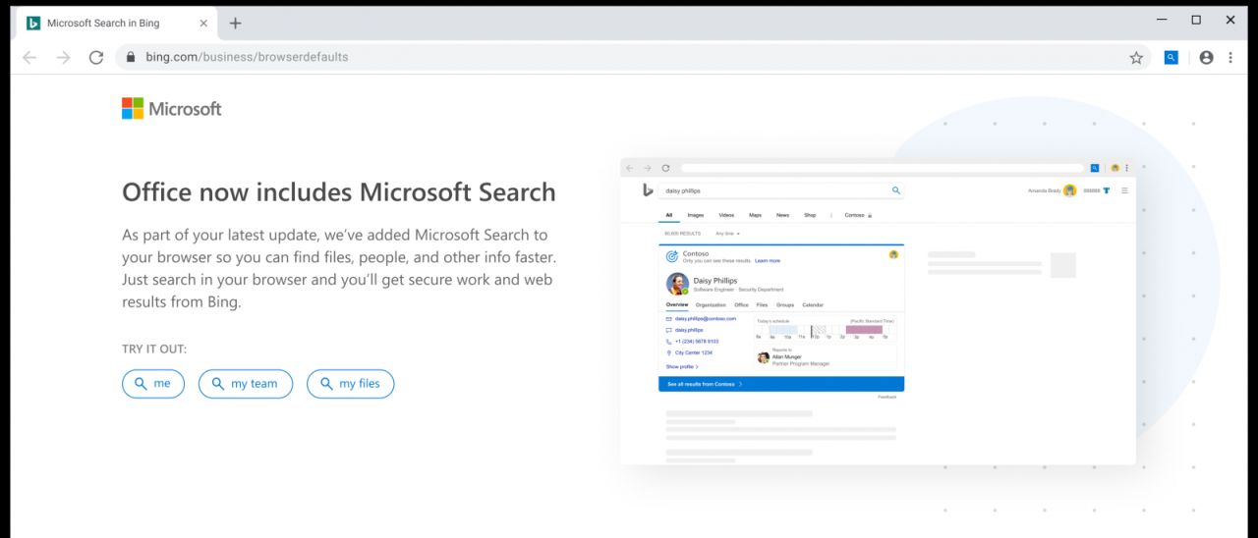Click the address bar URL field
1258x538 pixels.
[x=634, y=57]
